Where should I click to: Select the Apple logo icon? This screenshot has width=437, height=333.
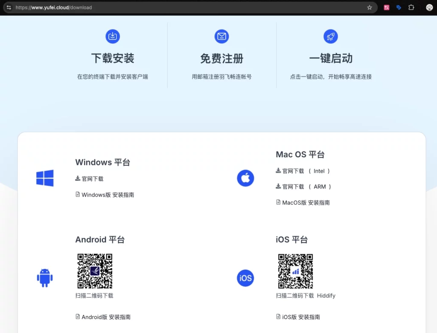tap(245, 178)
